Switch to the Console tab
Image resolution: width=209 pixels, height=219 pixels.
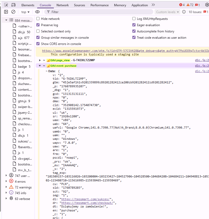[x=46, y=5]
